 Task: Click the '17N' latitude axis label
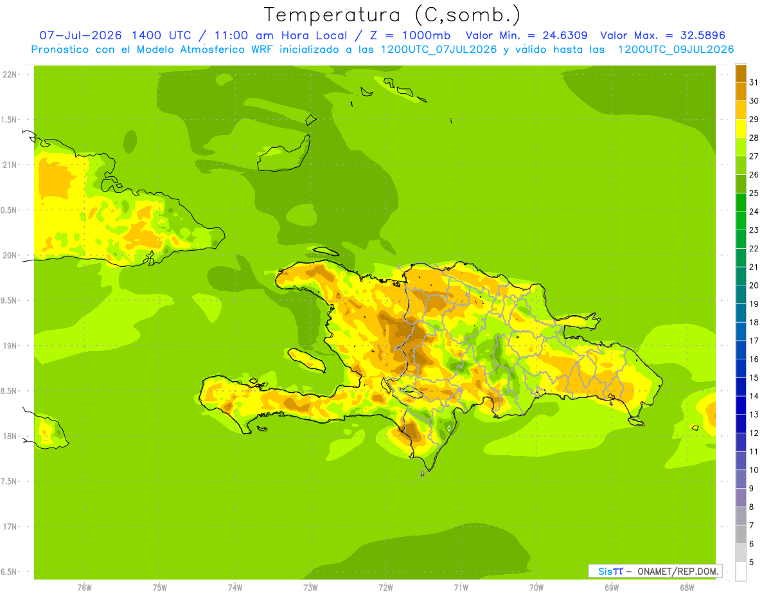(10, 527)
